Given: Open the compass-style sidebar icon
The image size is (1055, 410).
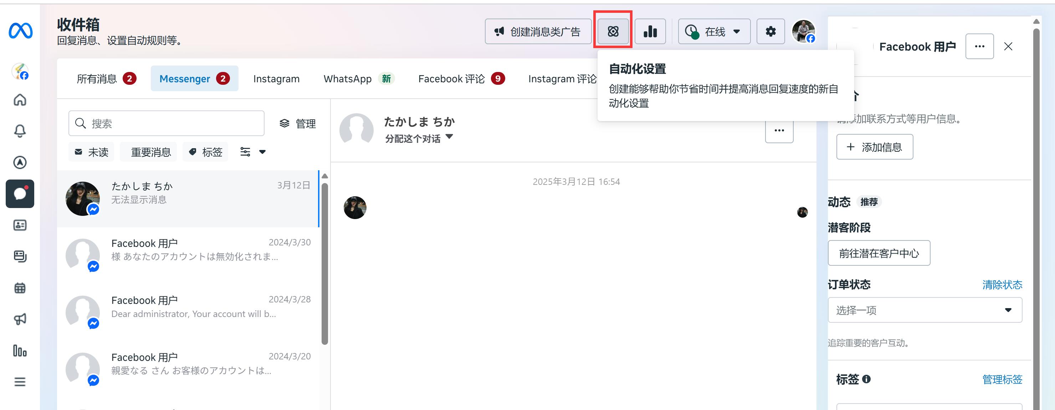Looking at the screenshot, I should 20,162.
